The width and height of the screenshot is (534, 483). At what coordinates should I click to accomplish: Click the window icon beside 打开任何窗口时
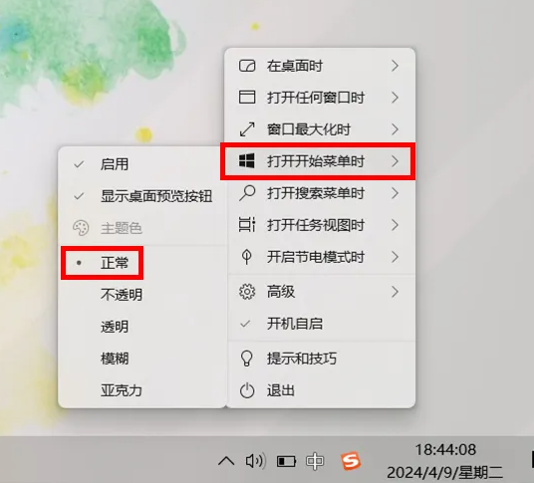tap(247, 98)
